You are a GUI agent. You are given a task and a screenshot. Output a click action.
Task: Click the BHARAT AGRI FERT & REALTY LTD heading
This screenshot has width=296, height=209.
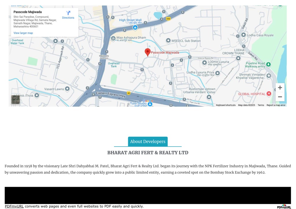click(x=148, y=153)
